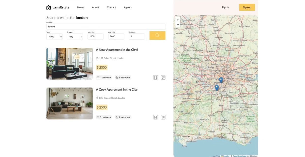Click the lower blue map pin marker
Screen dimensions: 305x157
(217, 88)
